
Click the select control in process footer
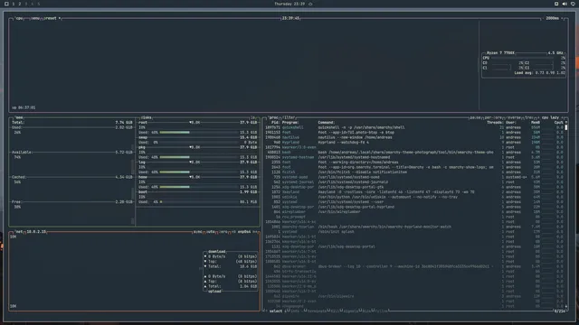pyautogui.click(x=275, y=311)
